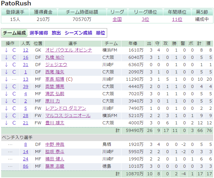Set ジェジエウ as captain with C
Screen dimensions: 214x178
point(14,65)
